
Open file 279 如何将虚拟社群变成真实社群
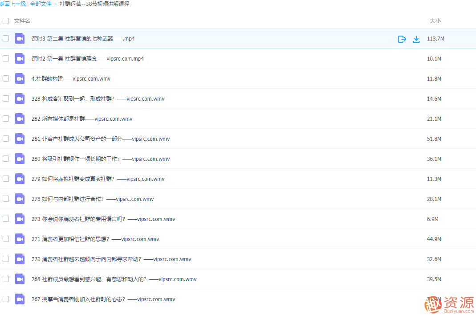(98, 179)
